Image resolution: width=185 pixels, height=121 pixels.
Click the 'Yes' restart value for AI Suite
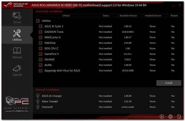tap(173, 26)
